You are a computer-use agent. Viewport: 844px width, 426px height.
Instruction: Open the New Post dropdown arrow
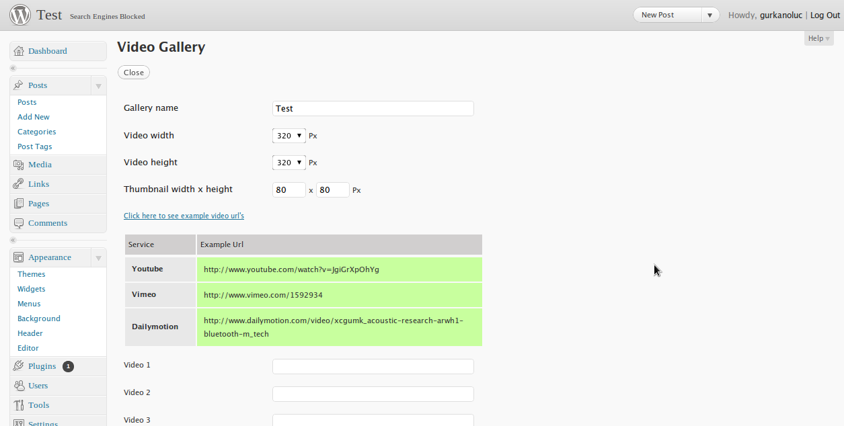point(710,15)
